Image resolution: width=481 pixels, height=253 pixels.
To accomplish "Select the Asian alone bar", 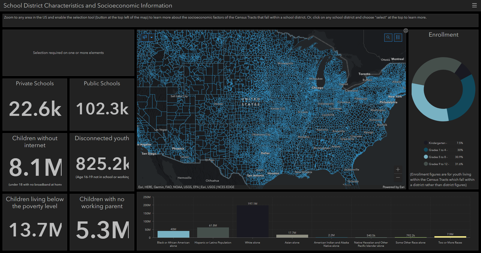I will pyautogui.click(x=292, y=236).
